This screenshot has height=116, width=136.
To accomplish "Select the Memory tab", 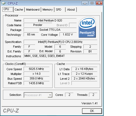I will pos(48,10).
